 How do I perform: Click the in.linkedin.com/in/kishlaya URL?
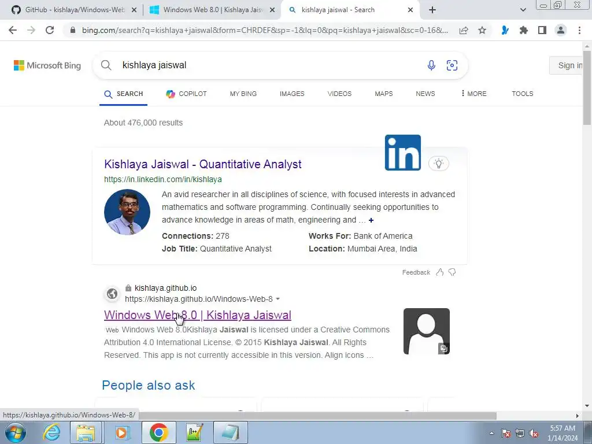(162, 179)
